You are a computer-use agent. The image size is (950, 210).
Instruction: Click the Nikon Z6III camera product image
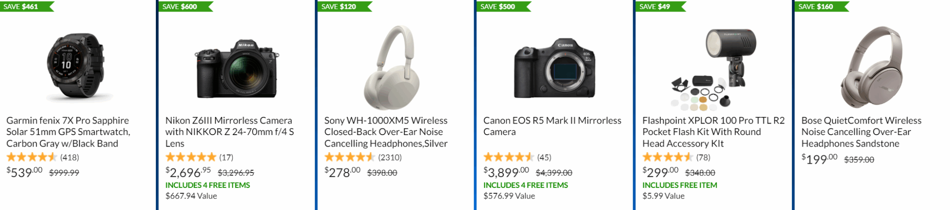click(x=237, y=68)
